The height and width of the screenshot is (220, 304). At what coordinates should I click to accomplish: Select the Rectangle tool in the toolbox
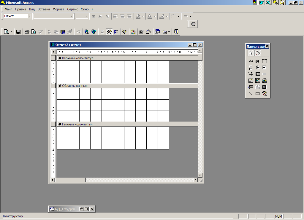tap(257, 93)
